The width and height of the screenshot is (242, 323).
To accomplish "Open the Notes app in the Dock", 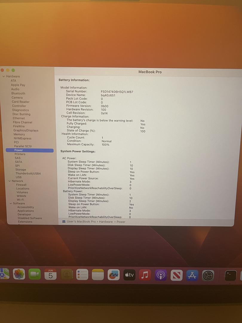I will click(98, 275).
